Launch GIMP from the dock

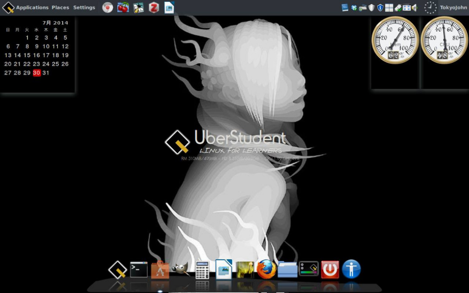(180, 270)
